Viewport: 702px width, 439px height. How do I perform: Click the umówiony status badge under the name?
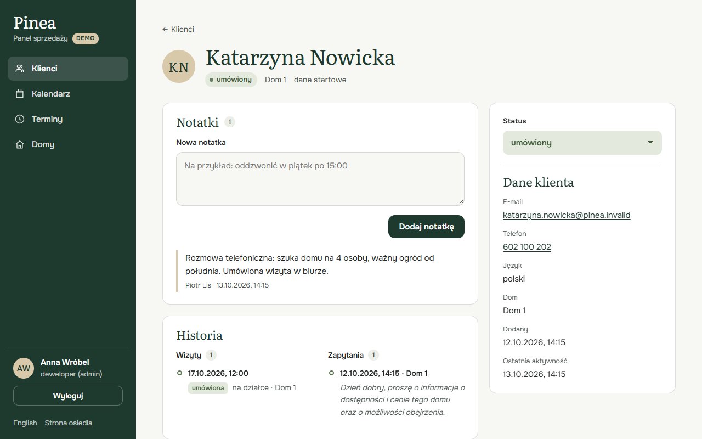[231, 80]
